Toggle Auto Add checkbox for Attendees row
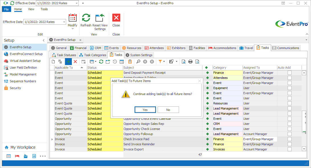The image size is (311, 168). click(x=290, y=78)
